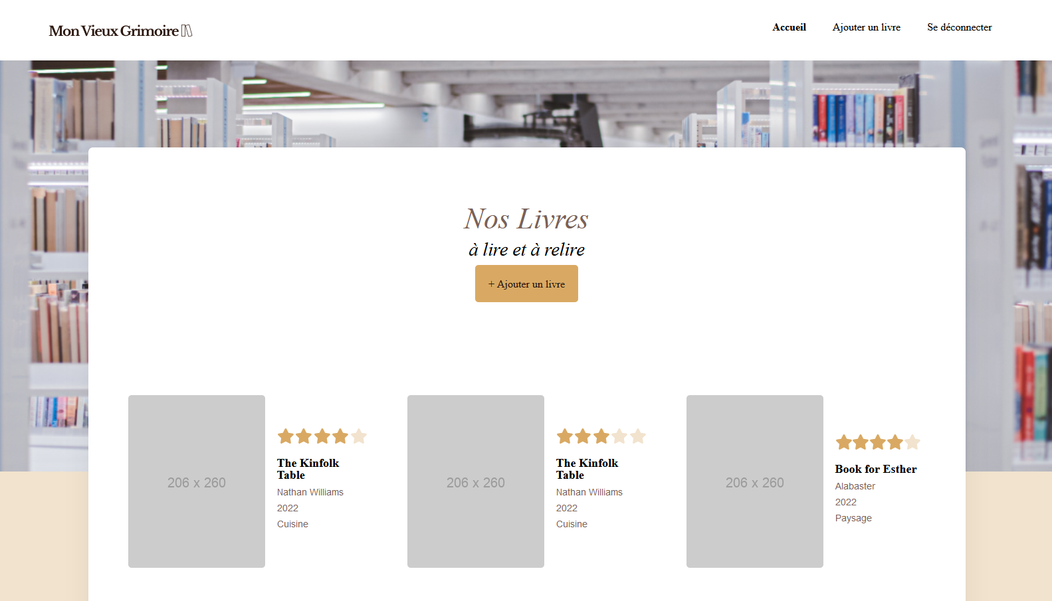
Task: Click Se déconnecter to log out
Action: (959, 27)
